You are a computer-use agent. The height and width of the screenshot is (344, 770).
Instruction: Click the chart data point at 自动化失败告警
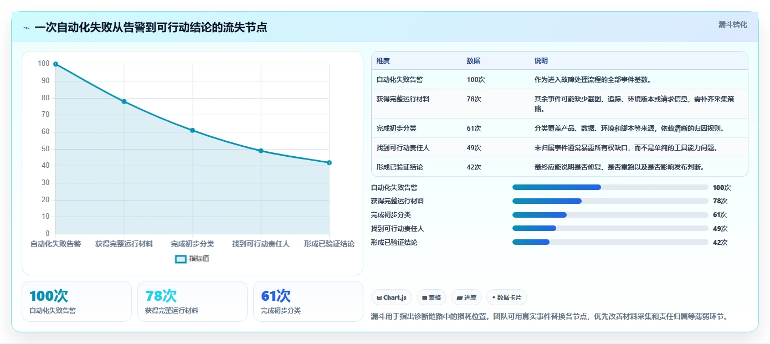pos(55,64)
